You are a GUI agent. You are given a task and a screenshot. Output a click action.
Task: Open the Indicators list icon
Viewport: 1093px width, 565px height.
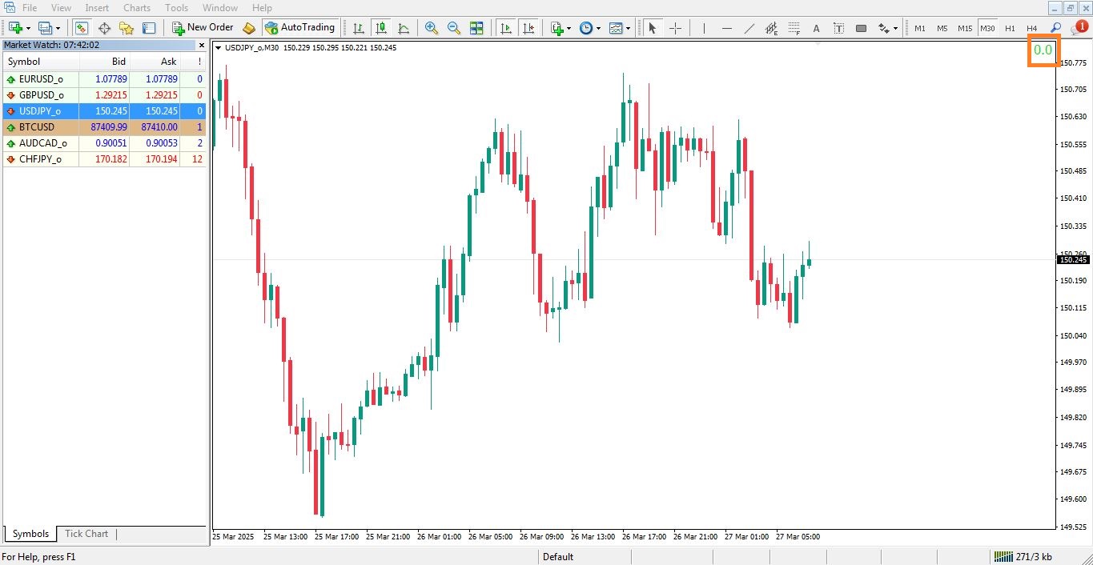click(558, 28)
